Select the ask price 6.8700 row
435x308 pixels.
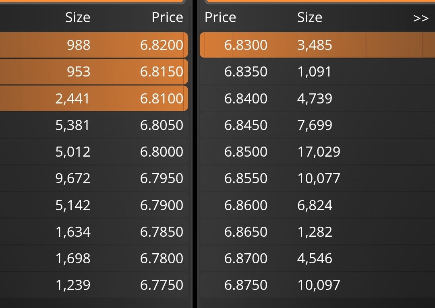click(317, 258)
